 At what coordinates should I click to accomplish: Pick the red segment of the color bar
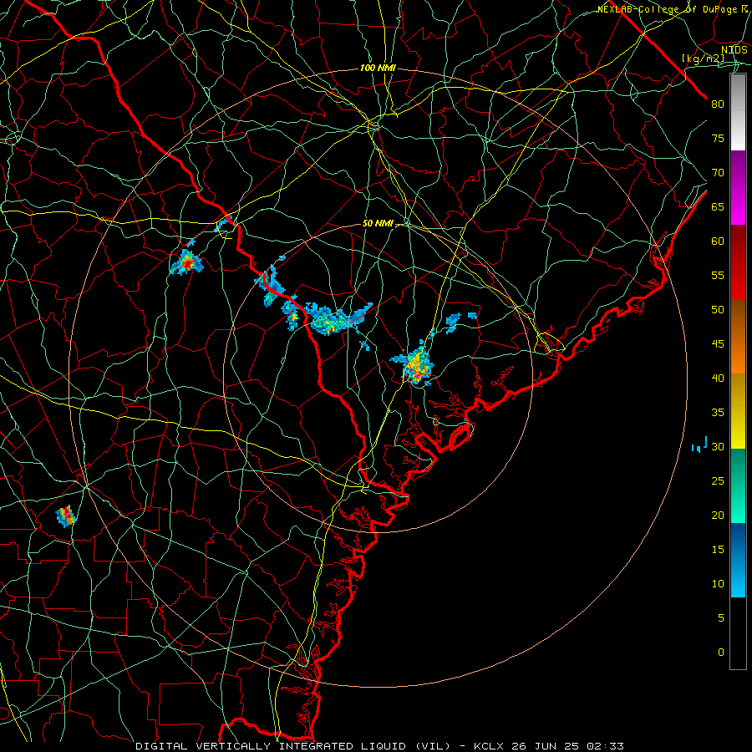[x=738, y=262]
